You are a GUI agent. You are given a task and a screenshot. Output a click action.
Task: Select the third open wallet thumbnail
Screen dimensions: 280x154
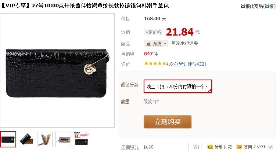tap(45, 139)
